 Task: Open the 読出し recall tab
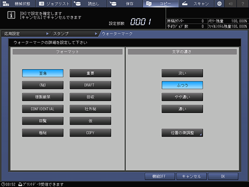[x=89, y=3]
